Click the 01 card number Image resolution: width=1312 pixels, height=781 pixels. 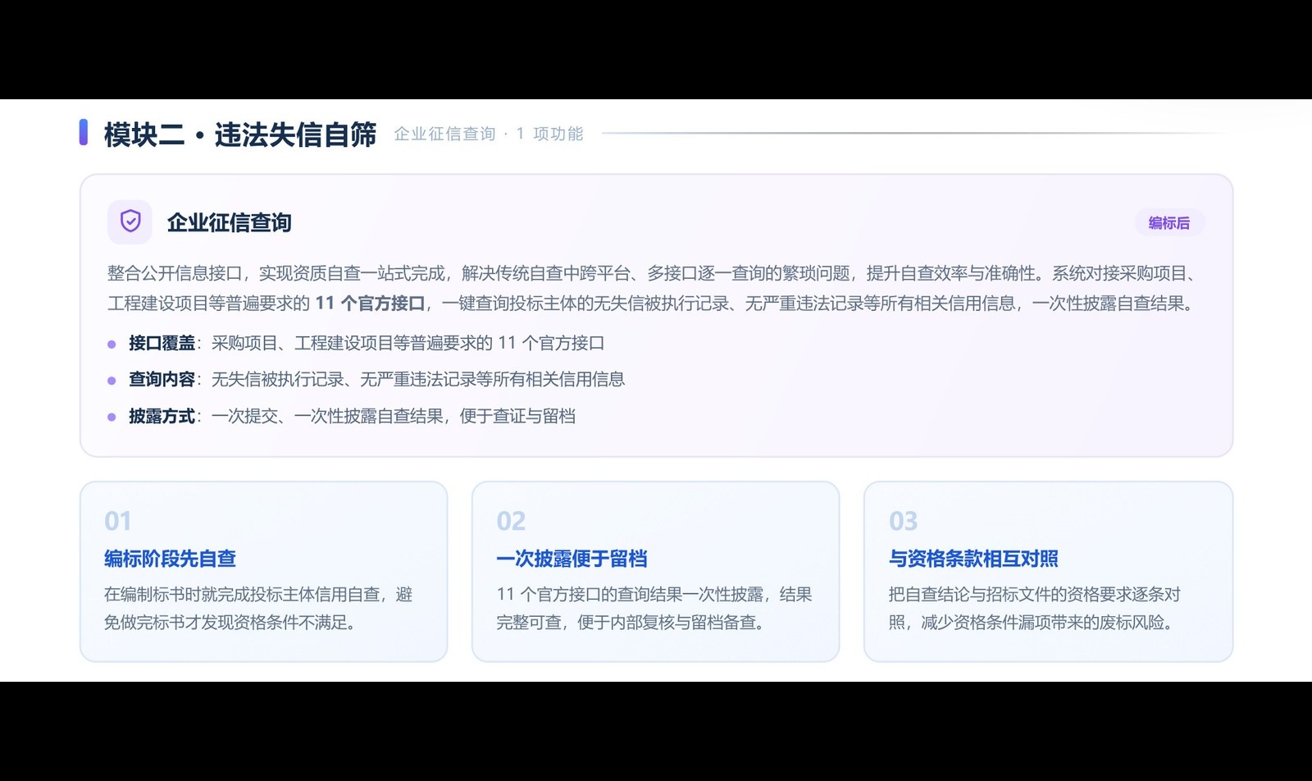pyautogui.click(x=118, y=521)
